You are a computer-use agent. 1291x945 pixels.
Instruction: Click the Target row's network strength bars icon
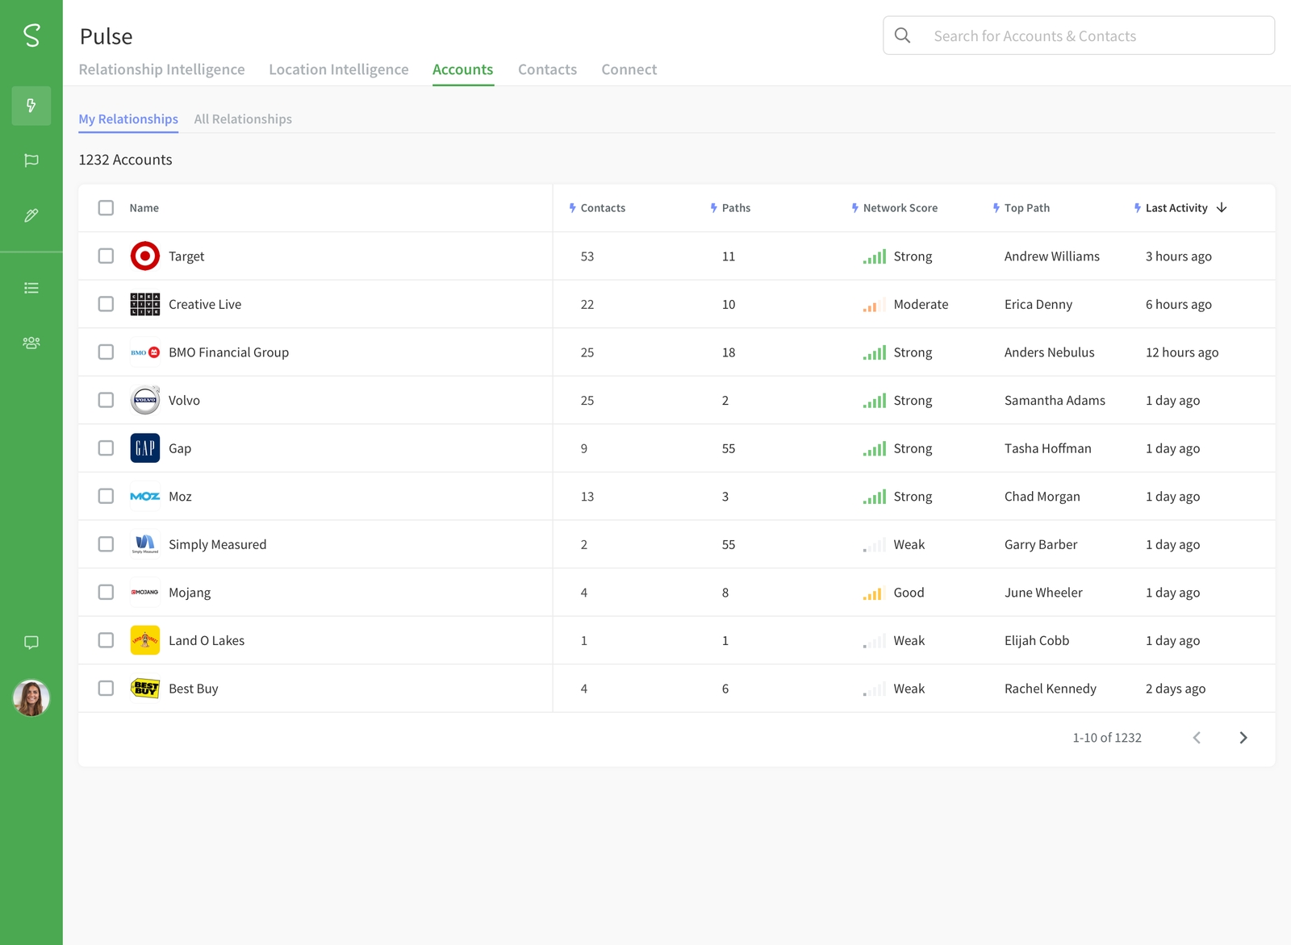point(874,256)
